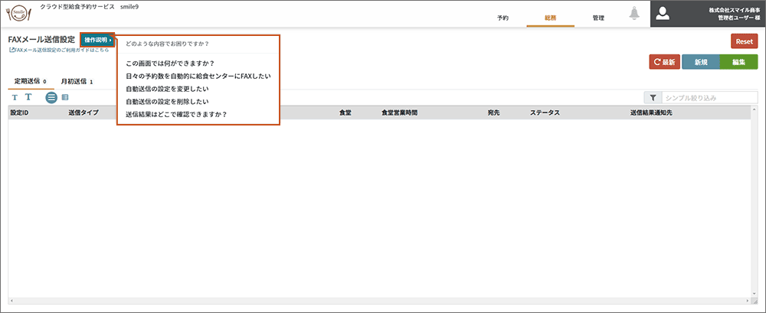The height and width of the screenshot is (313, 766).
Task: Click the red Reset button
Action: tap(744, 41)
